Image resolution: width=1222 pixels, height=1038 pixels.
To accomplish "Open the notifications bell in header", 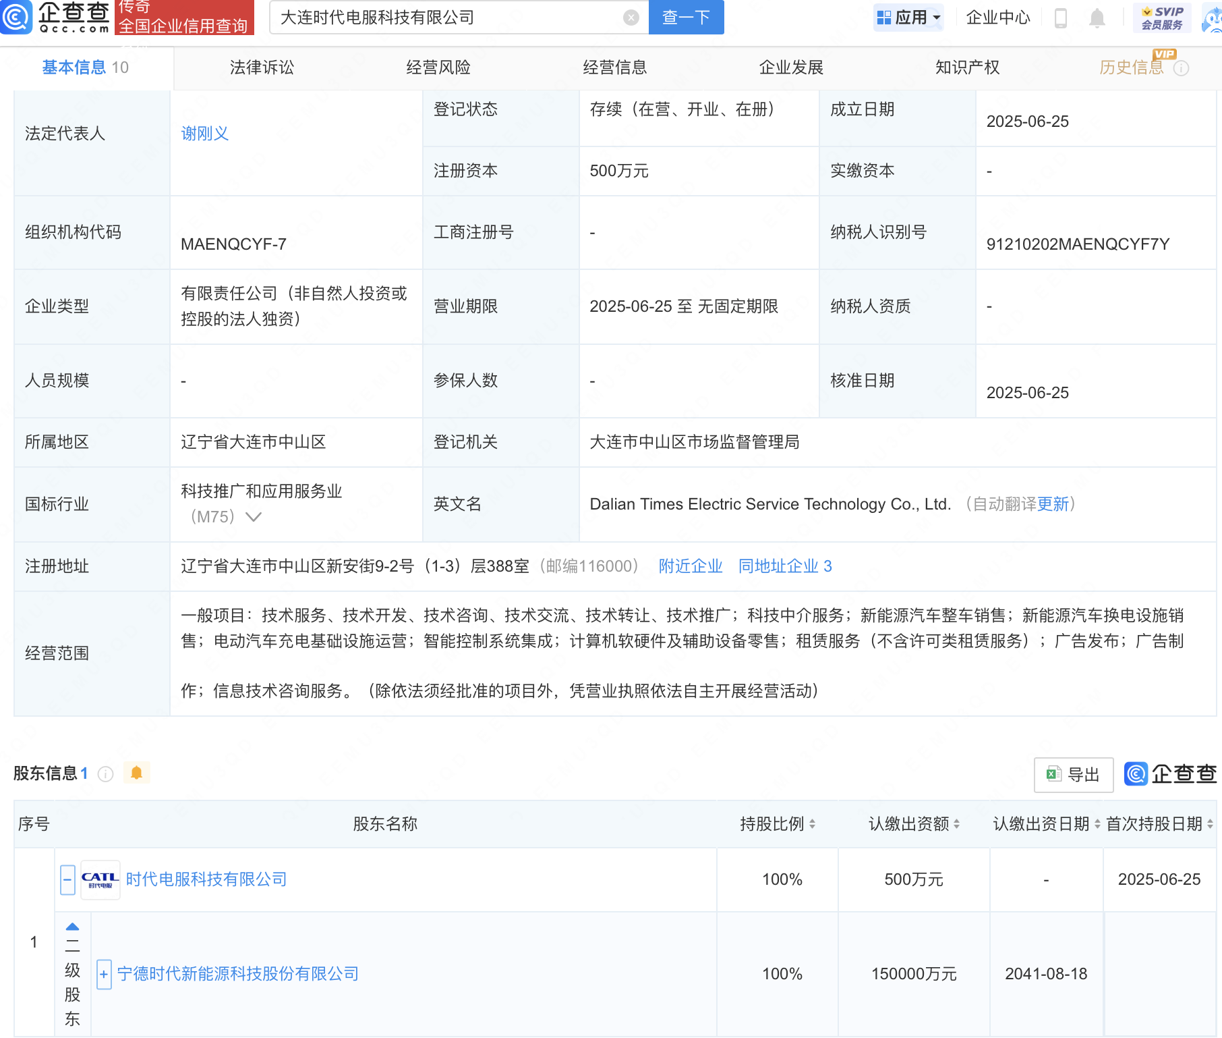I will pos(1097,18).
